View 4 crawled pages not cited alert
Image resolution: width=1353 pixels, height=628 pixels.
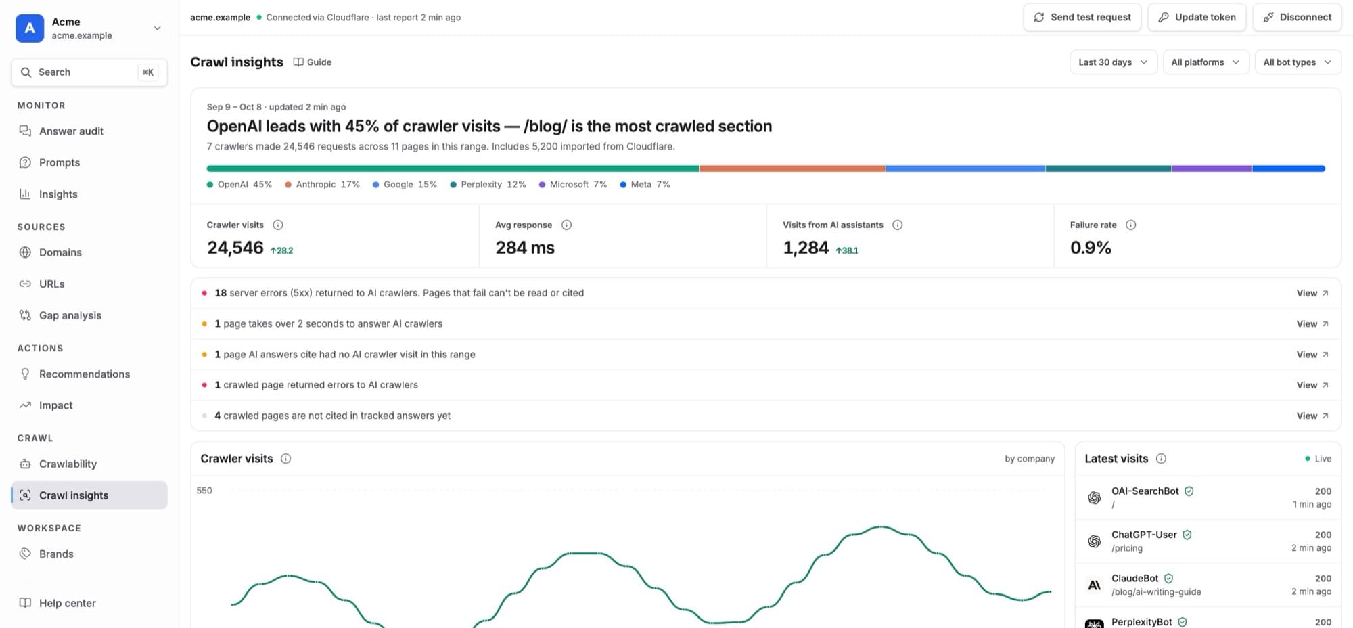(1312, 416)
